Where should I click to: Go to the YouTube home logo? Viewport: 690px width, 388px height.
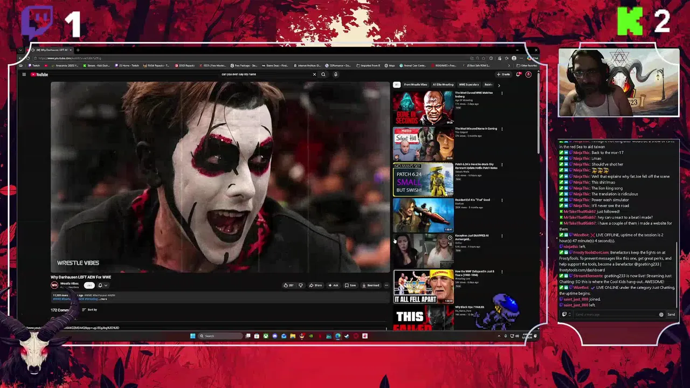point(39,74)
